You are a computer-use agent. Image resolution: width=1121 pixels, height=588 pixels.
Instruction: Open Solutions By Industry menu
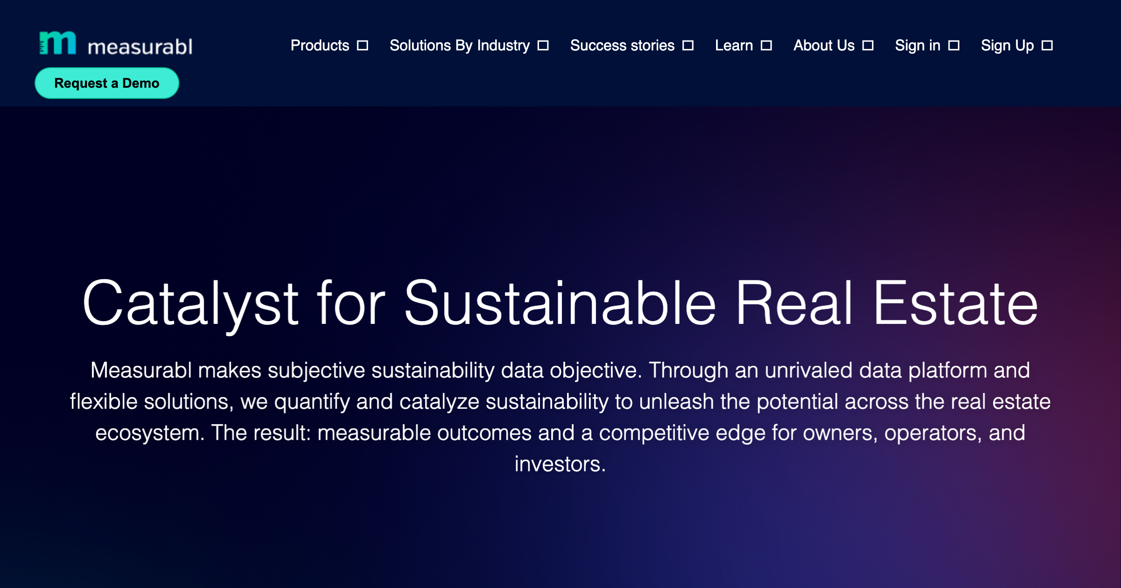click(x=460, y=45)
